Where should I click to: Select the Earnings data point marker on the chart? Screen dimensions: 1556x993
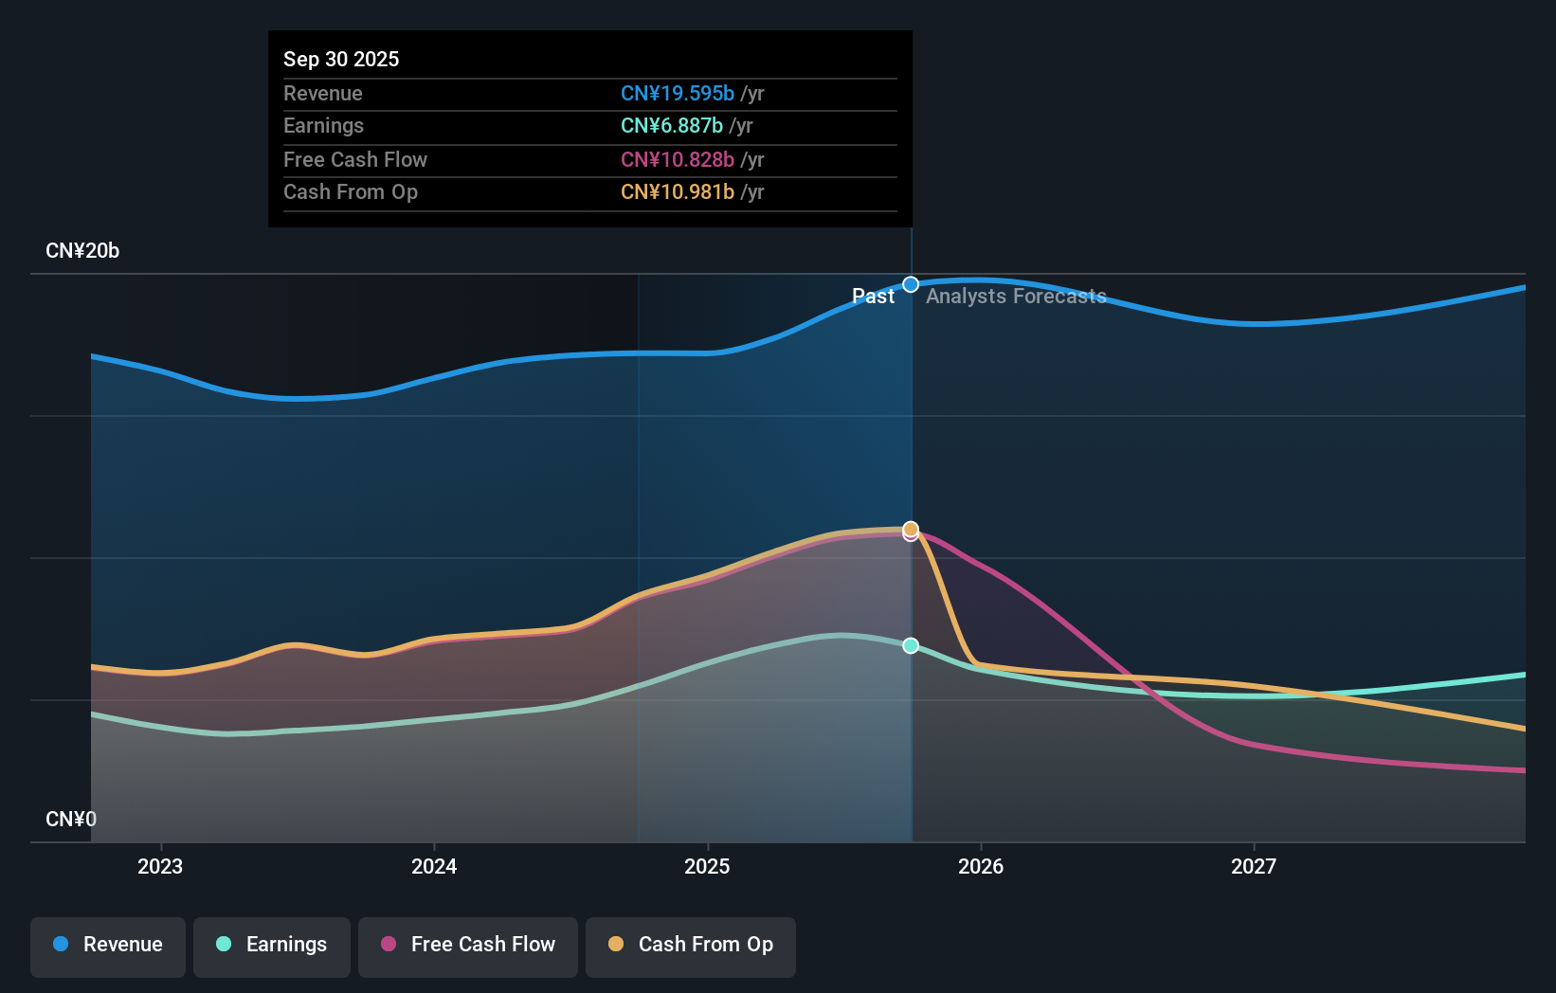[911, 646]
